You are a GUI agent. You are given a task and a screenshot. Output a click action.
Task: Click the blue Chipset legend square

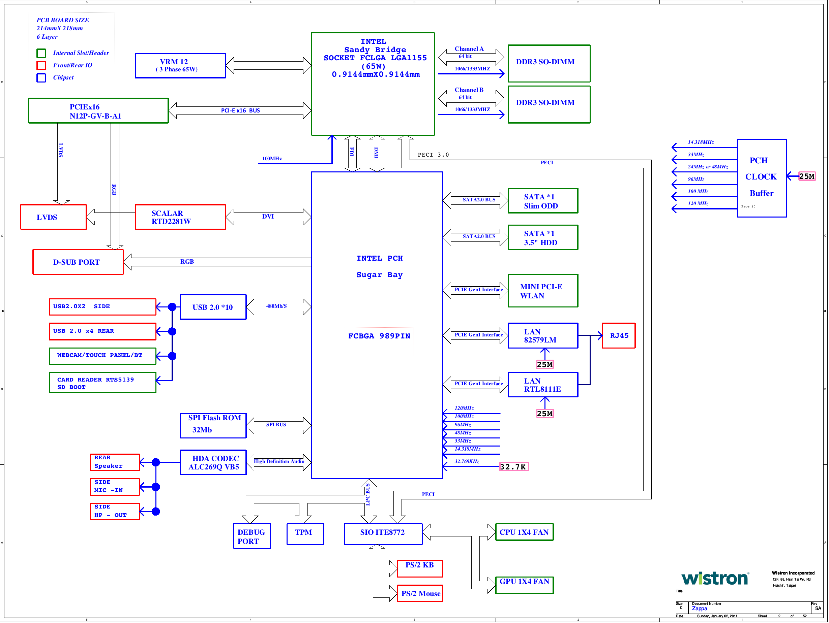coord(41,78)
